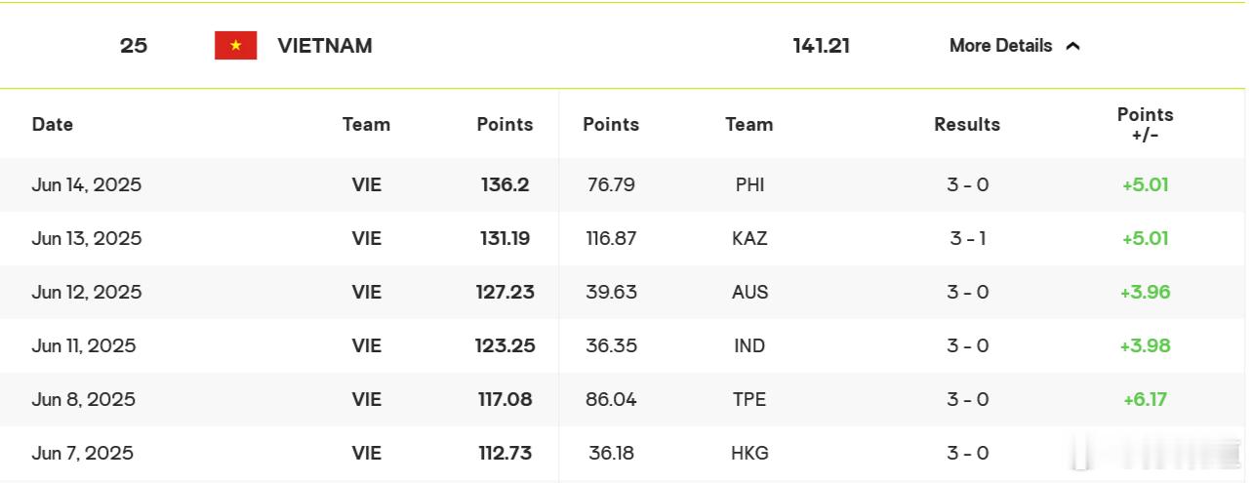The height and width of the screenshot is (483, 1252).
Task: Click the Results column header
Action: pos(967,124)
